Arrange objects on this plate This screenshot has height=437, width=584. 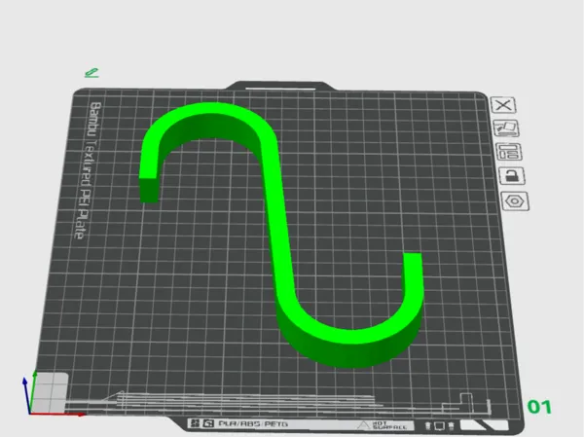pos(509,152)
